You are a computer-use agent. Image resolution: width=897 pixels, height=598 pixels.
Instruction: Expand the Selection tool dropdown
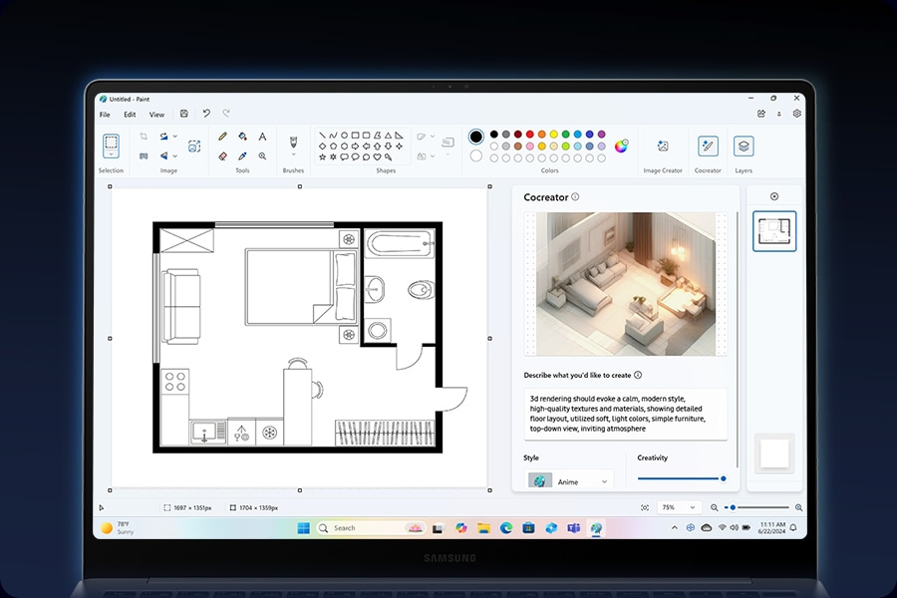[x=111, y=153]
